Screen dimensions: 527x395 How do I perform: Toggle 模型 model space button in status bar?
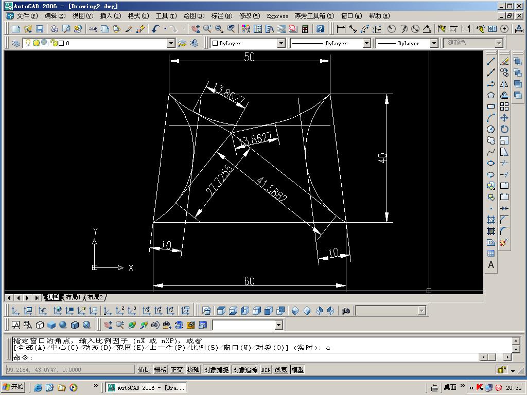tap(297, 370)
